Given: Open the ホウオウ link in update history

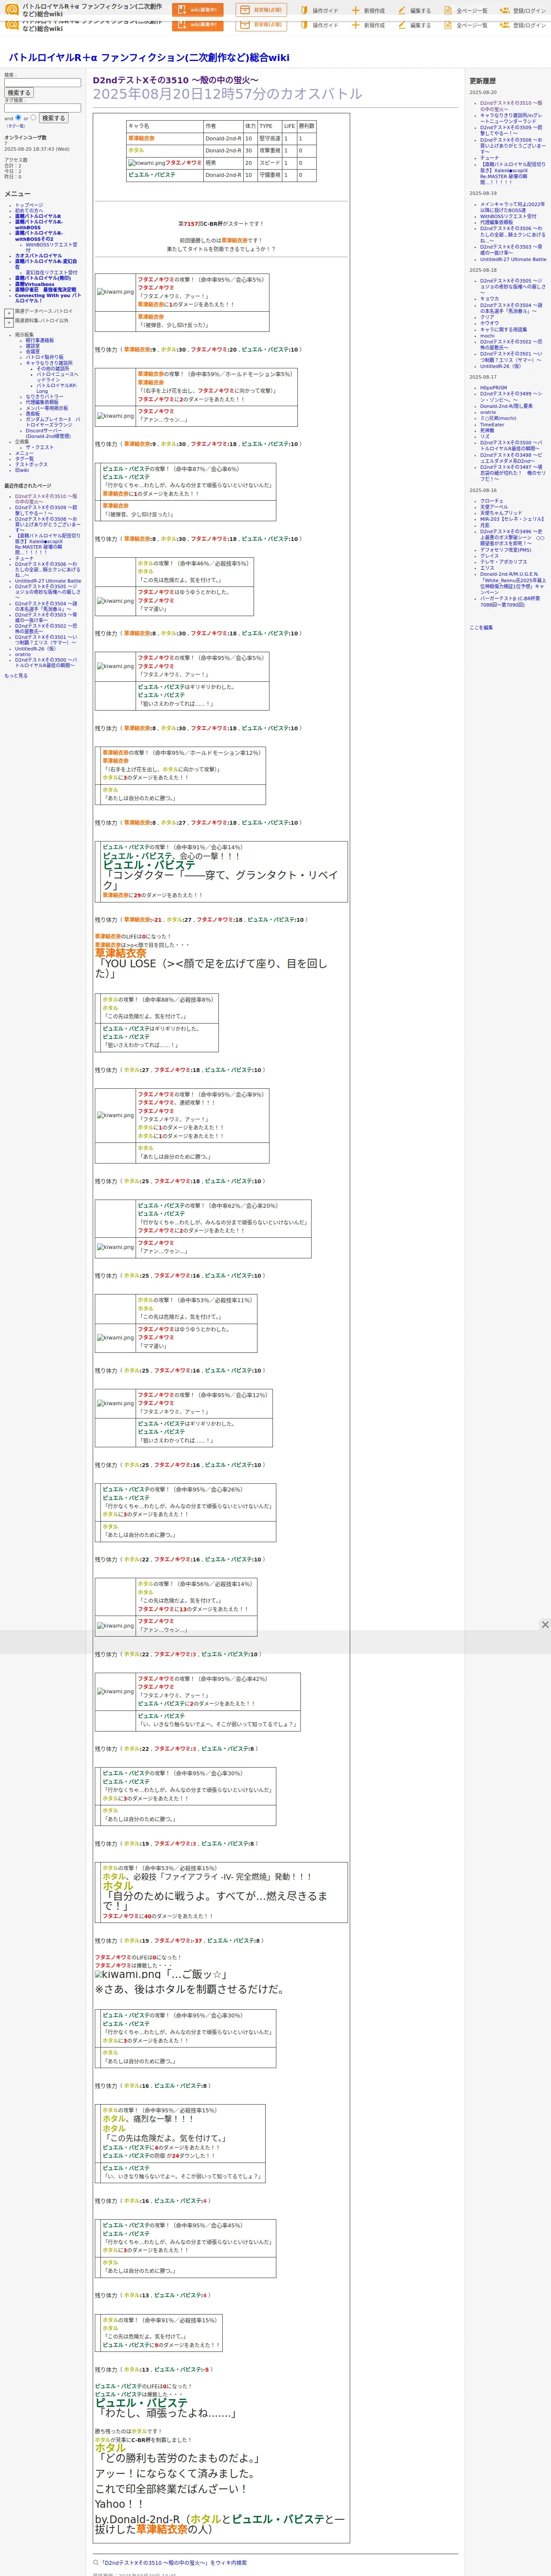Looking at the screenshot, I should coord(489,323).
